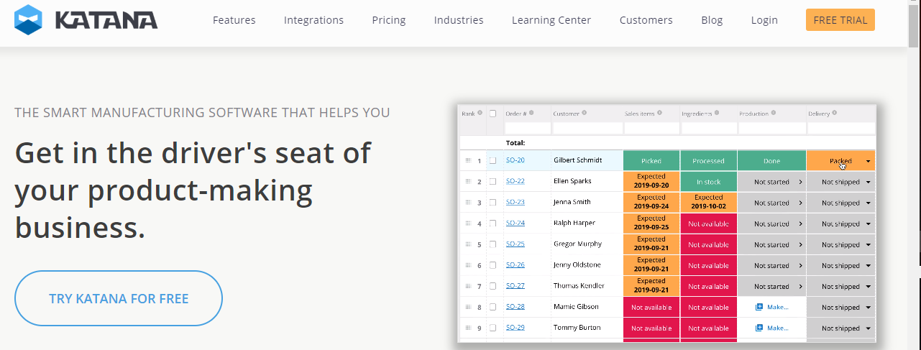Image resolution: width=921 pixels, height=350 pixels.
Task: Open the Learning Center menu item
Action: 551,20
